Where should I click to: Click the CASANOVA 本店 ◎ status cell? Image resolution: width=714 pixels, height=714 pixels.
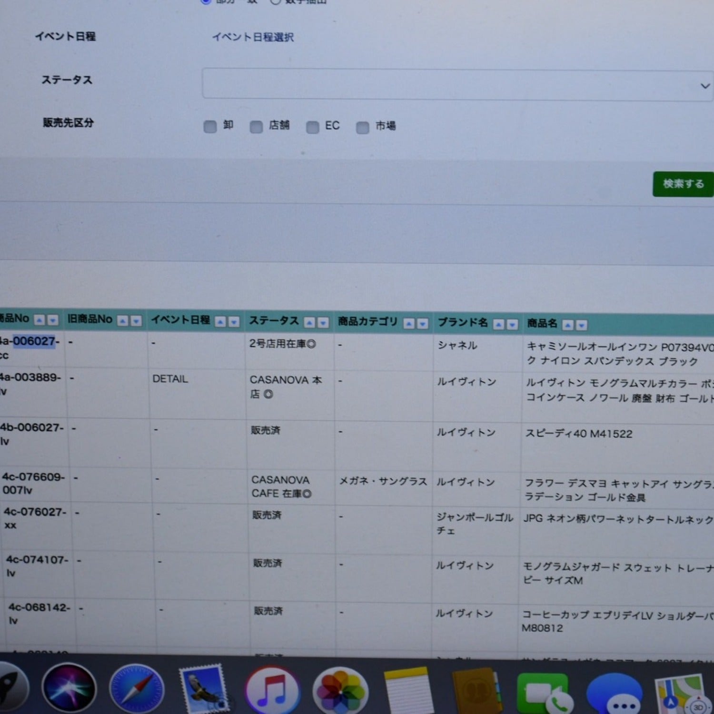pos(286,387)
